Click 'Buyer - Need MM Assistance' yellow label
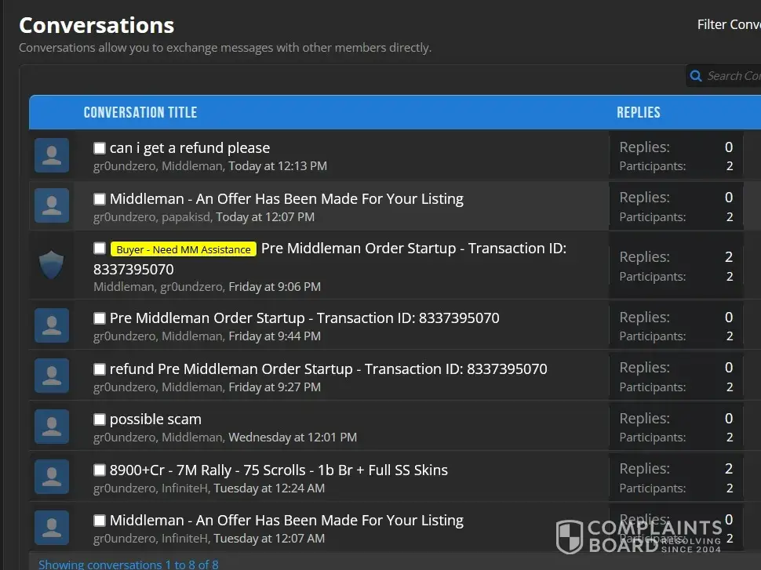 coord(184,249)
